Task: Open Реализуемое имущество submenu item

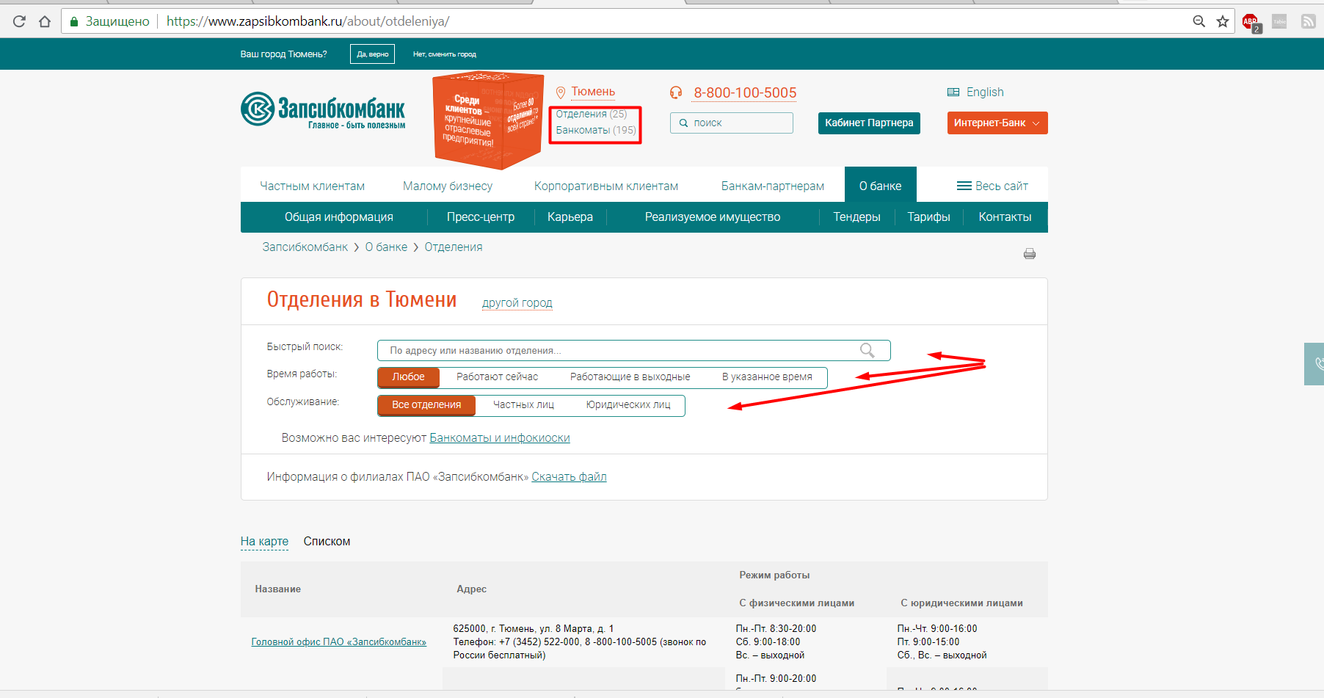Action: 712,217
